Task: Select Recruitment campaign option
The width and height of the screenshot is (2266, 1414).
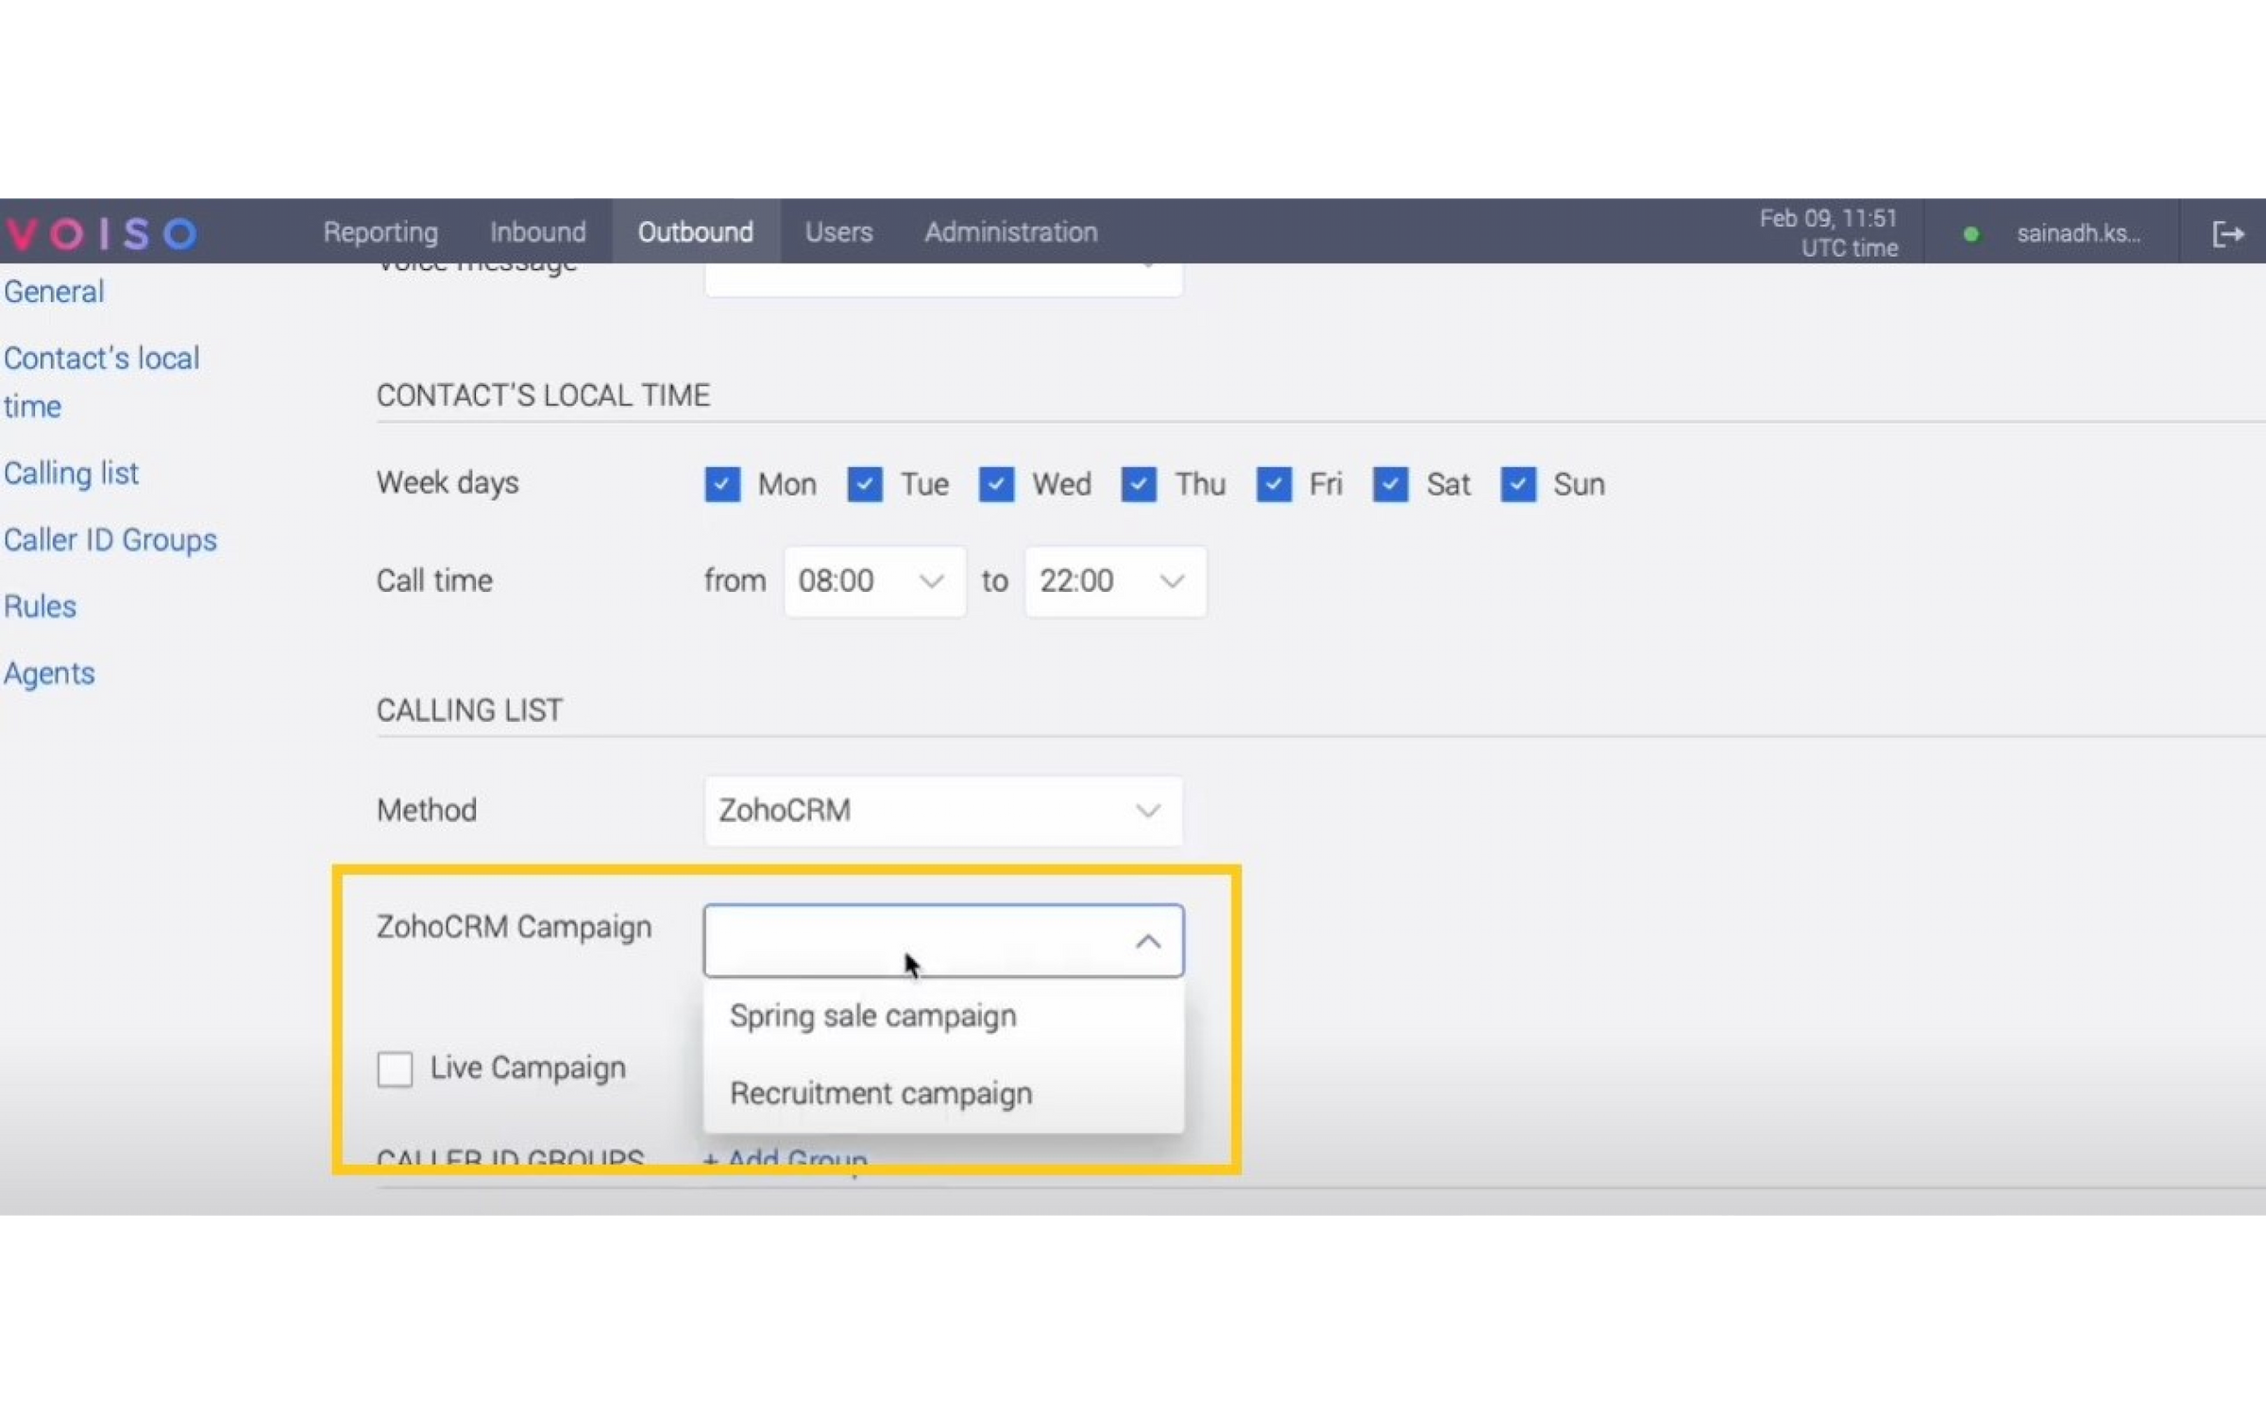Action: (x=942, y=1093)
